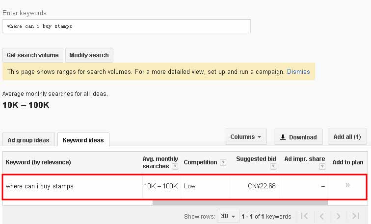Click help icon under Suggested bid header

pyautogui.click(x=273, y=166)
